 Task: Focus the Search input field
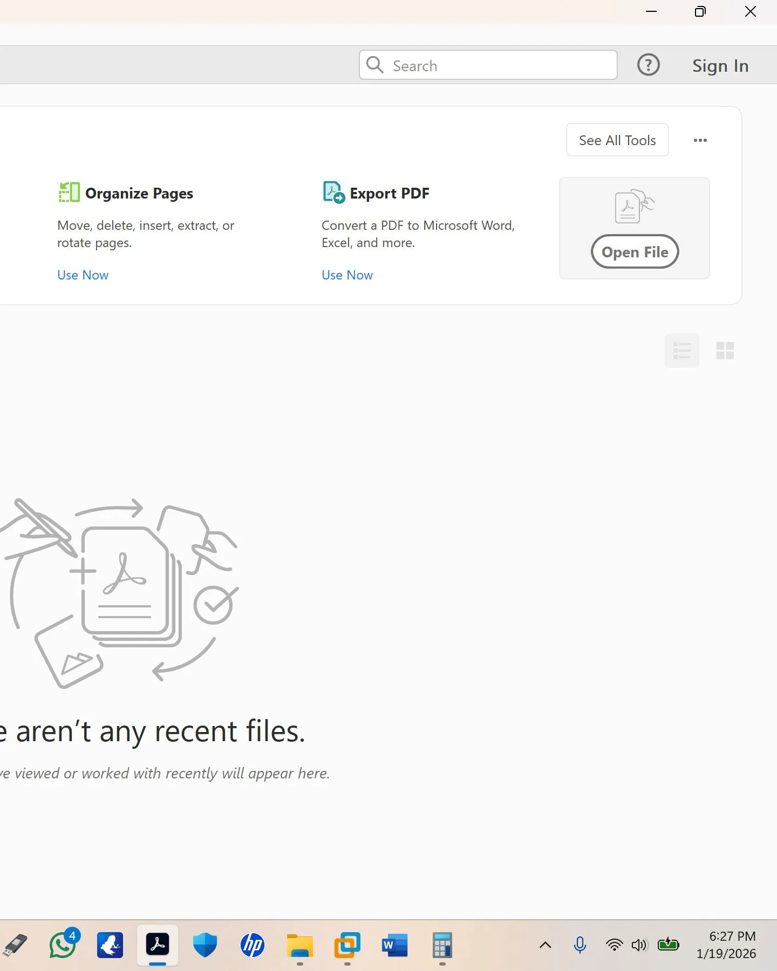[488, 65]
